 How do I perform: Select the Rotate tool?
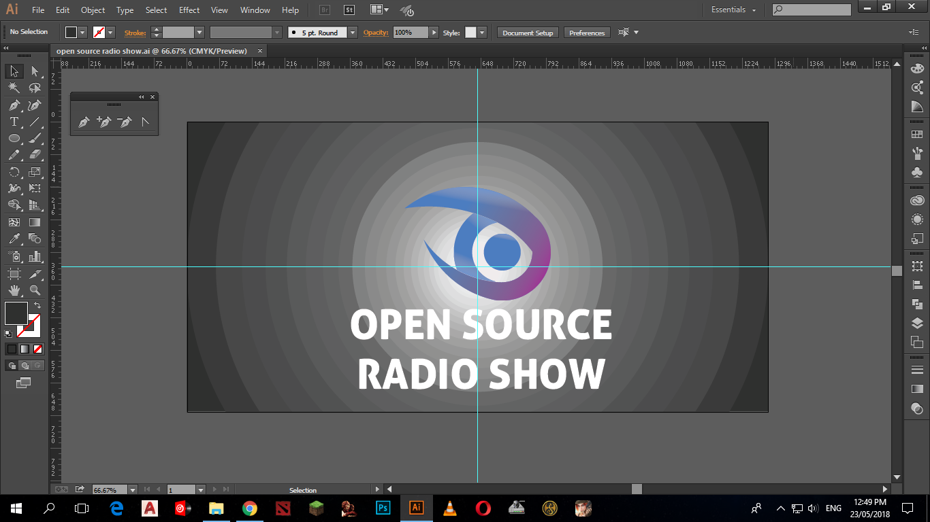(x=14, y=172)
